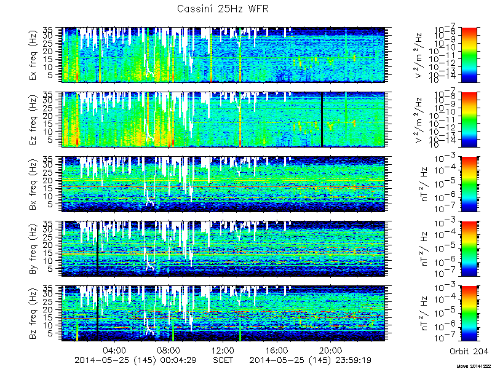The image size is (492, 369).
Task: Click the nT²/Hz unit label beside By colorbar
Action: [x=424, y=249]
